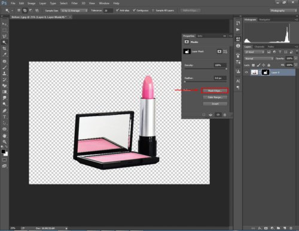Open the History panel icon
Screen dimensions: 299x231
pos(238,23)
